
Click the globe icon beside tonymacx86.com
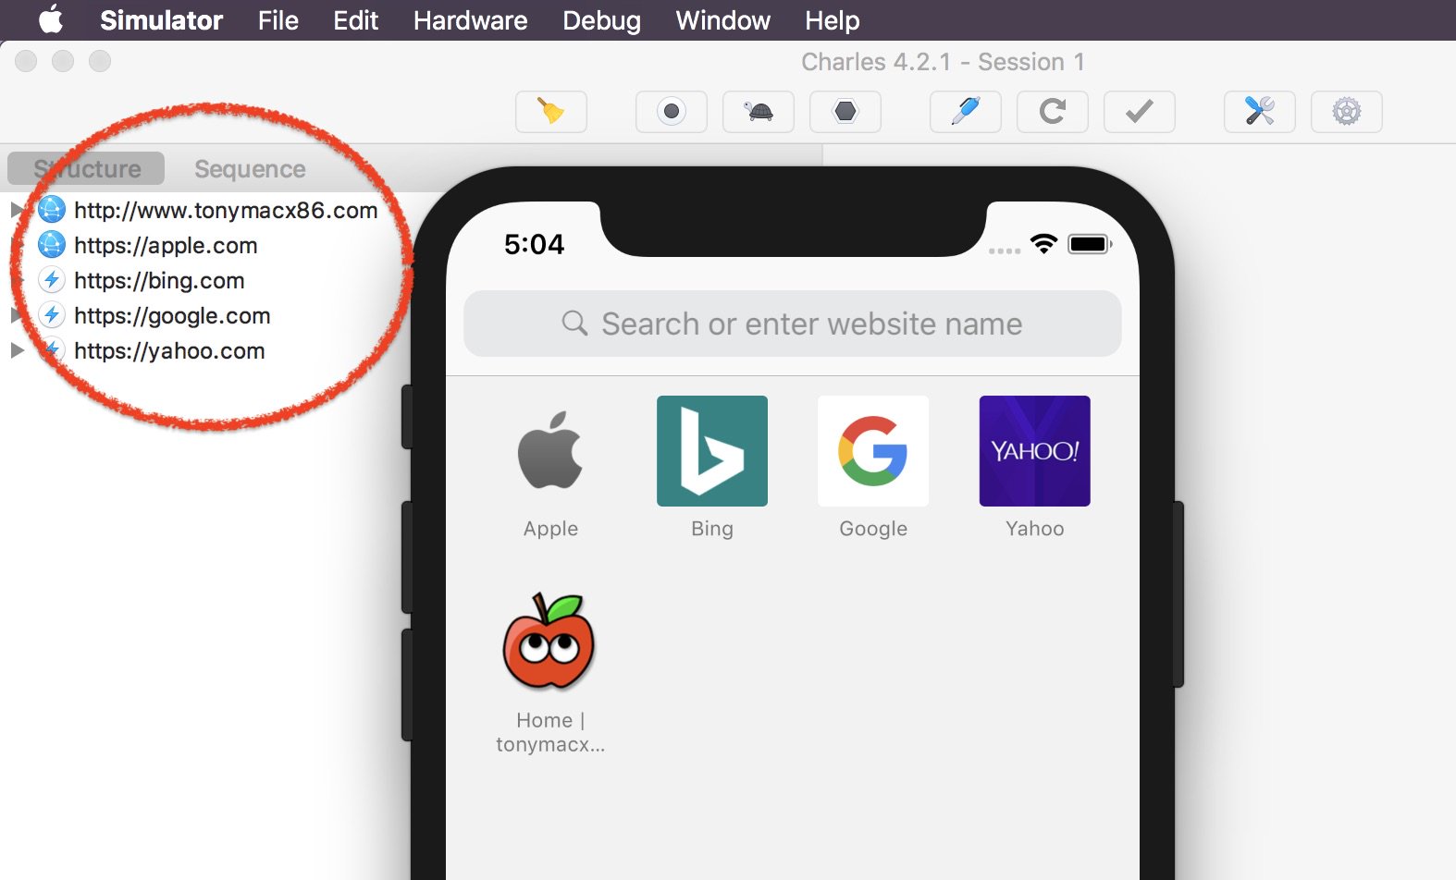click(52, 210)
